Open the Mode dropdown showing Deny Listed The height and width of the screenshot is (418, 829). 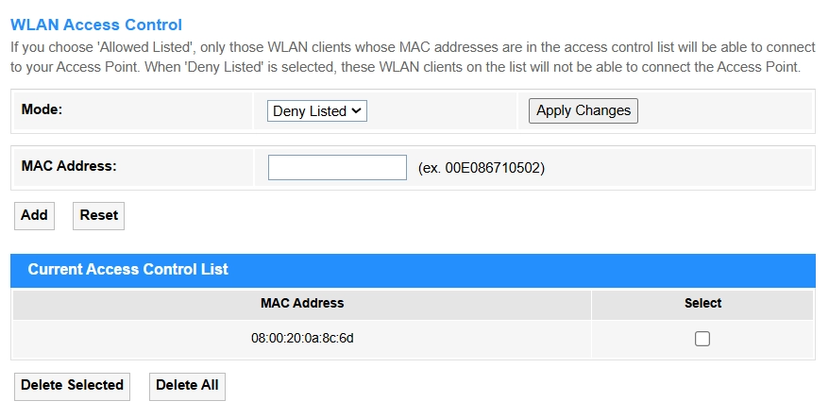[x=316, y=111]
